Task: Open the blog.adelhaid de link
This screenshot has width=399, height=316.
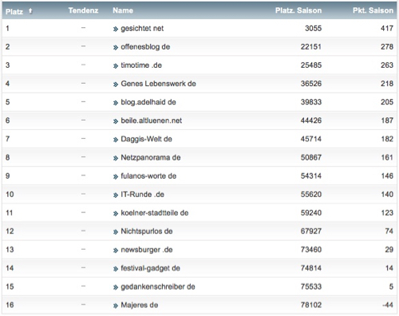Action: pyautogui.click(x=148, y=102)
